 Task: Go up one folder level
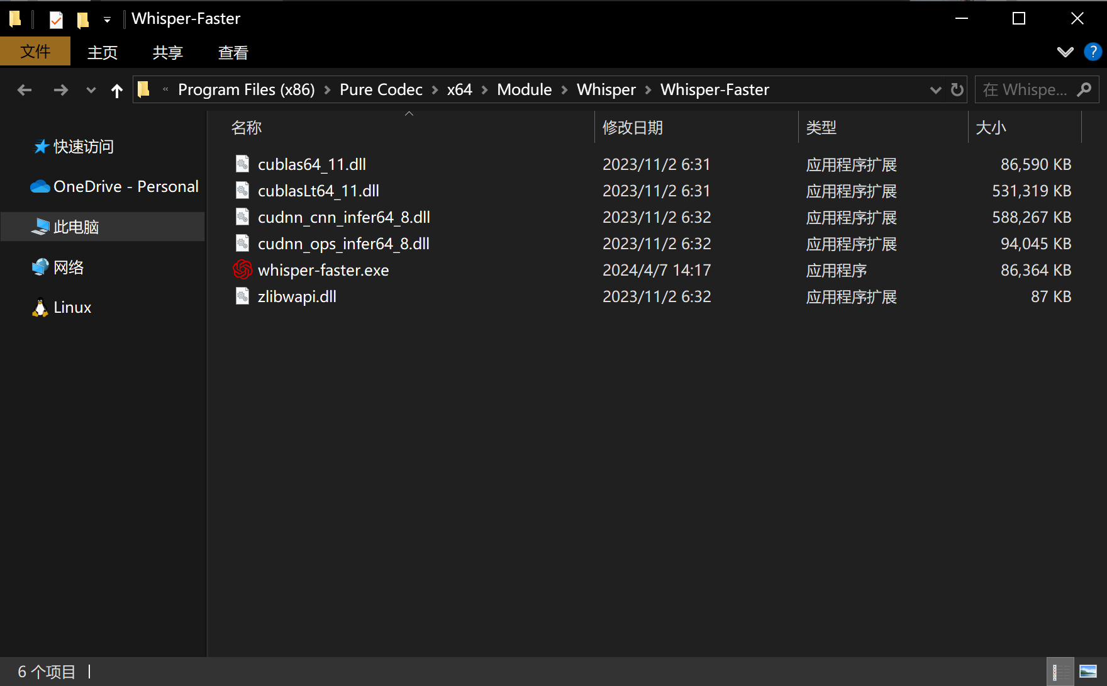117,90
